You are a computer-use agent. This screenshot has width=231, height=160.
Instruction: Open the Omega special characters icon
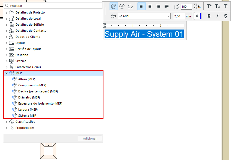(130, 6)
